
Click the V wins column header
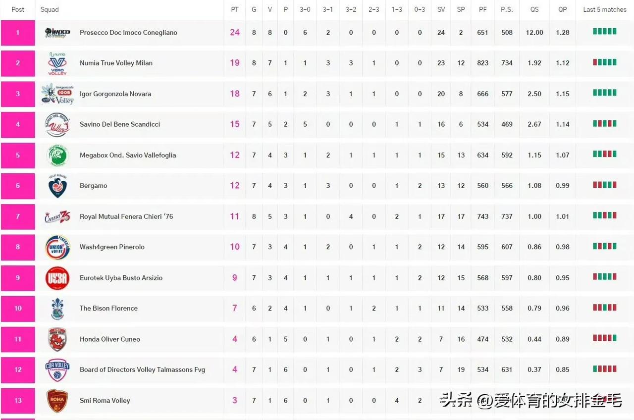click(x=270, y=9)
